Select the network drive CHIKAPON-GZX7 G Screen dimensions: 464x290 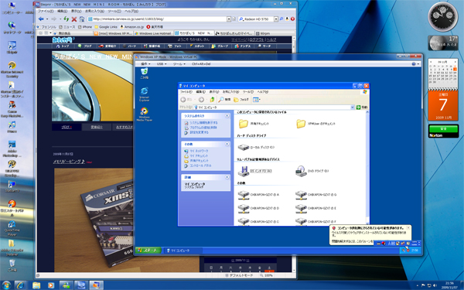click(301, 194)
